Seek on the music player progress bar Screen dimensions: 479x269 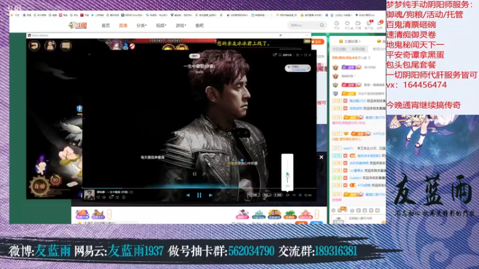[x=199, y=188]
